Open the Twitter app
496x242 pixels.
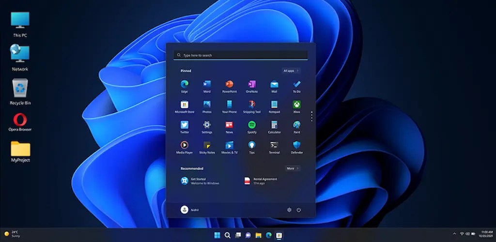[185, 127]
